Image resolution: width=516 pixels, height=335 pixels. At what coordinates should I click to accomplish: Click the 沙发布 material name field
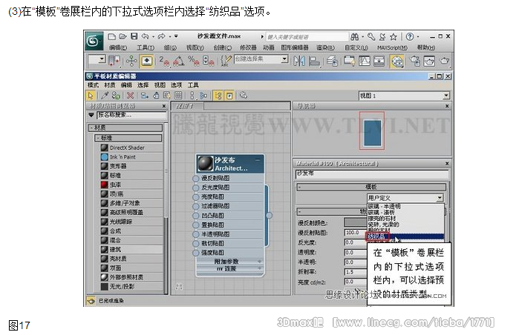(372, 173)
